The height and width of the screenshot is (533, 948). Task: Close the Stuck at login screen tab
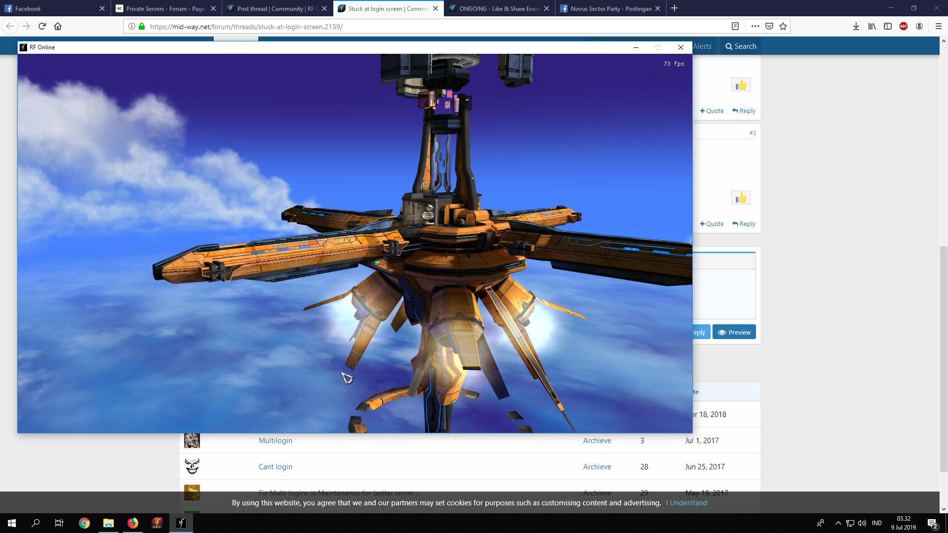[435, 8]
